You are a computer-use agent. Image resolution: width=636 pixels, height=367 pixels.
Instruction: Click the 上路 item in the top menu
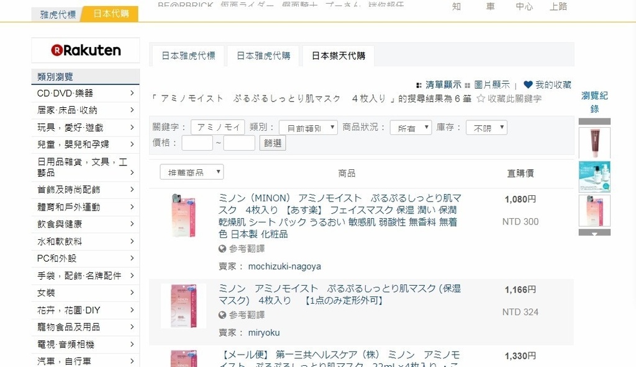pyautogui.click(x=558, y=7)
